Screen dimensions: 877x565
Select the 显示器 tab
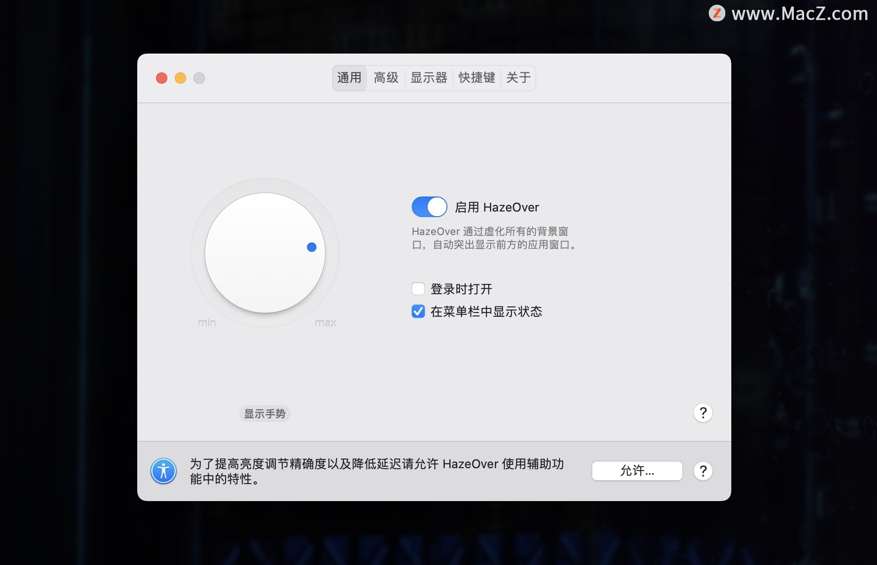coord(429,78)
